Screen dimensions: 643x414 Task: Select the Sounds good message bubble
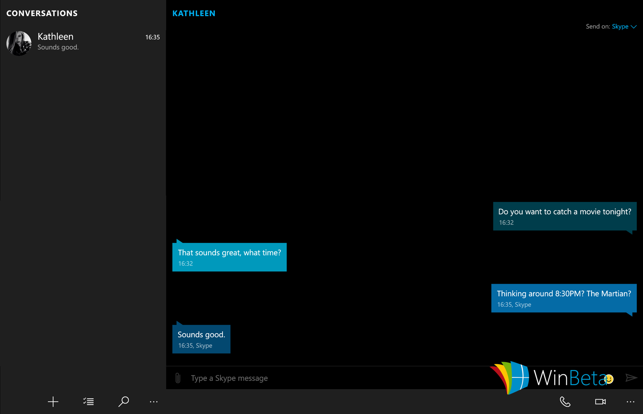tap(201, 339)
